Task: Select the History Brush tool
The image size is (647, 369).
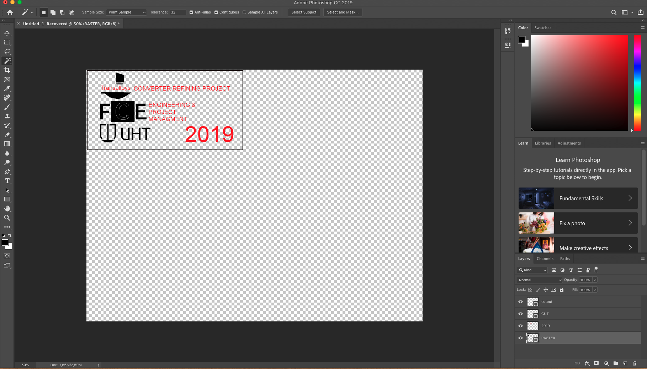Action: (x=7, y=125)
